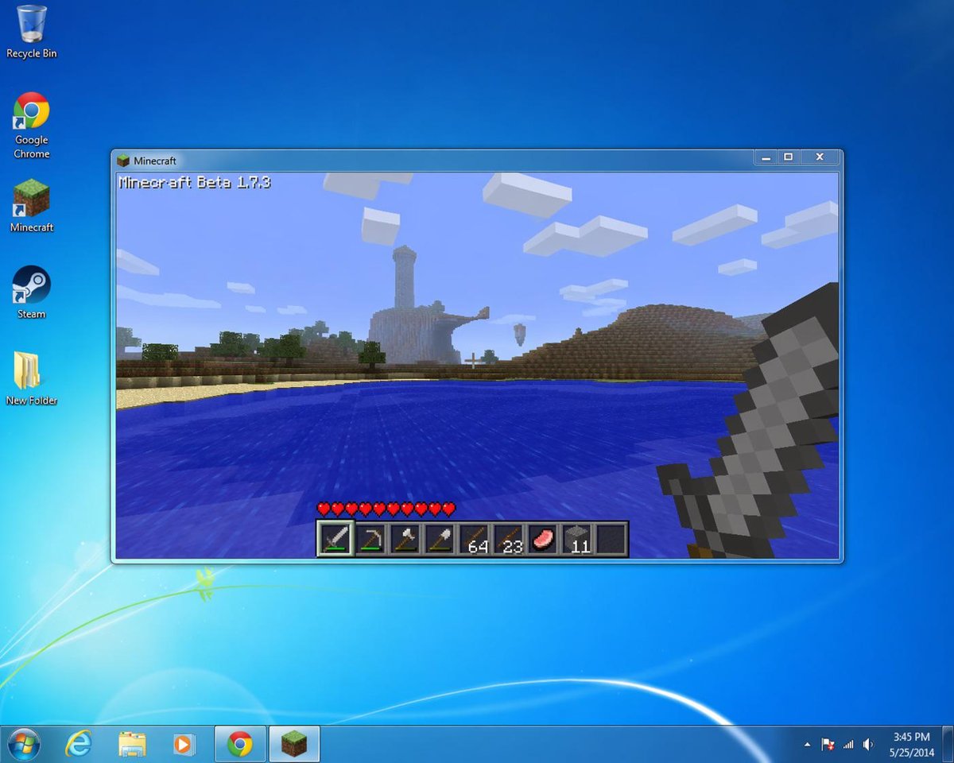954x763 pixels.
Task: Open the Action Center flag icon
Action: tap(828, 745)
